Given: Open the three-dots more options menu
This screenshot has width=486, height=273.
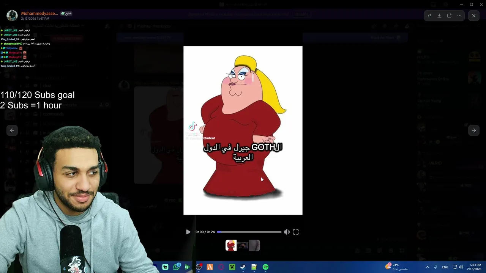Looking at the screenshot, I should pos(459,16).
